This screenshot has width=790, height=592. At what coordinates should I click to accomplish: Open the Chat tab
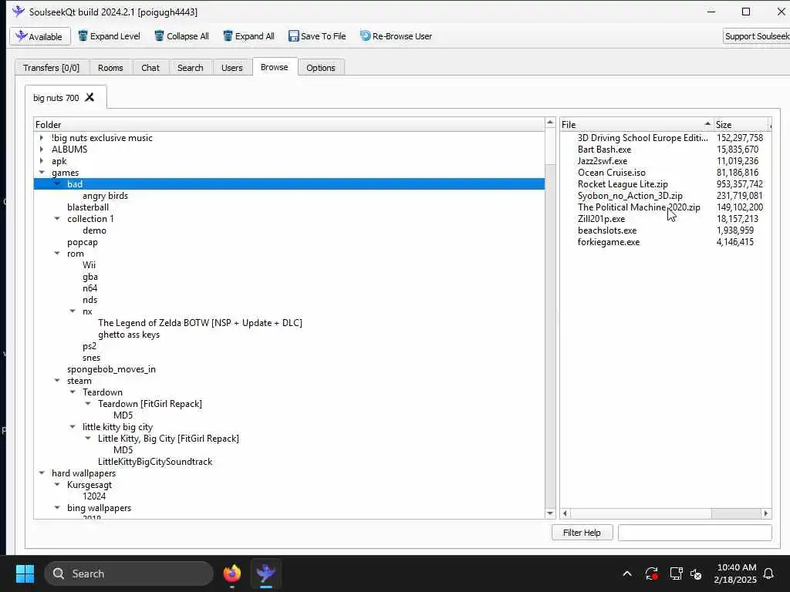(x=150, y=68)
